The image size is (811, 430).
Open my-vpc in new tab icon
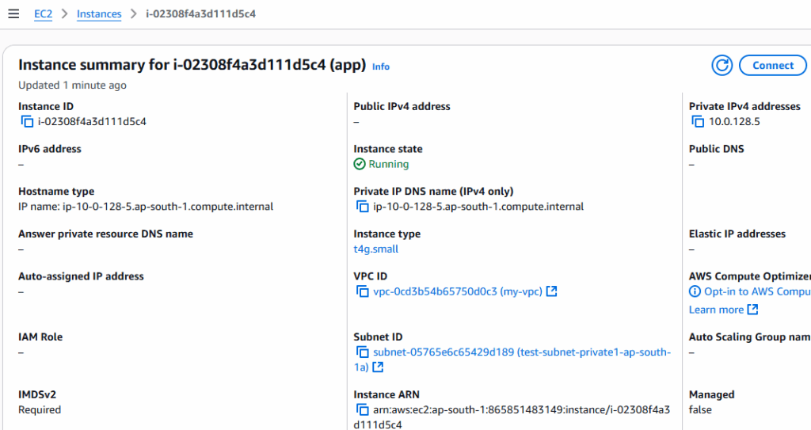[x=552, y=291]
